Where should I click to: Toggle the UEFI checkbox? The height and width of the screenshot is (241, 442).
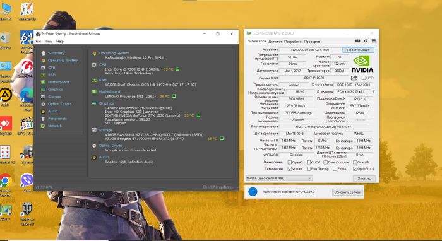pos(364,78)
